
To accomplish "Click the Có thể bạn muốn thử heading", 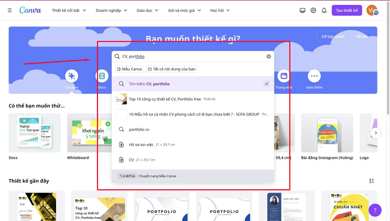I will tap(37, 106).
